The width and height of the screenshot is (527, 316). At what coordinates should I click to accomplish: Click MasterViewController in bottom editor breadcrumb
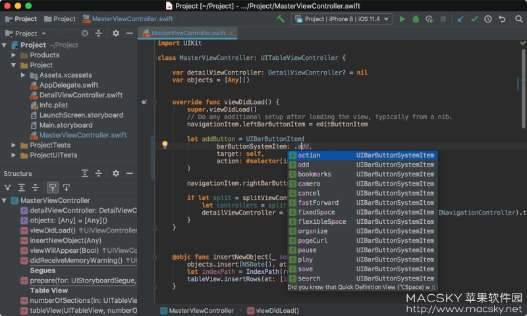tap(197, 311)
